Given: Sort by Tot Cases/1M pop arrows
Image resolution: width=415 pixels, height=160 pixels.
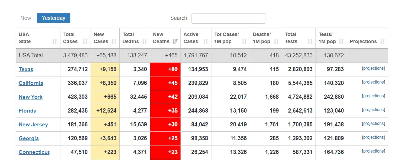Looking at the screenshot, I should [x=244, y=41].
